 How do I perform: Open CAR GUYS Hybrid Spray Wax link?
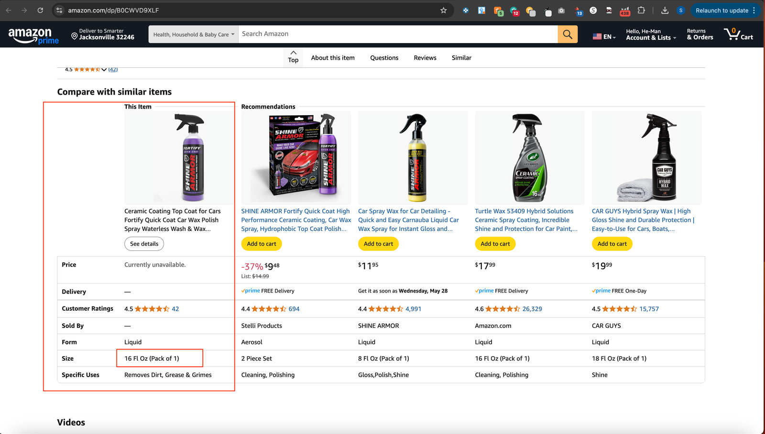(643, 220)
